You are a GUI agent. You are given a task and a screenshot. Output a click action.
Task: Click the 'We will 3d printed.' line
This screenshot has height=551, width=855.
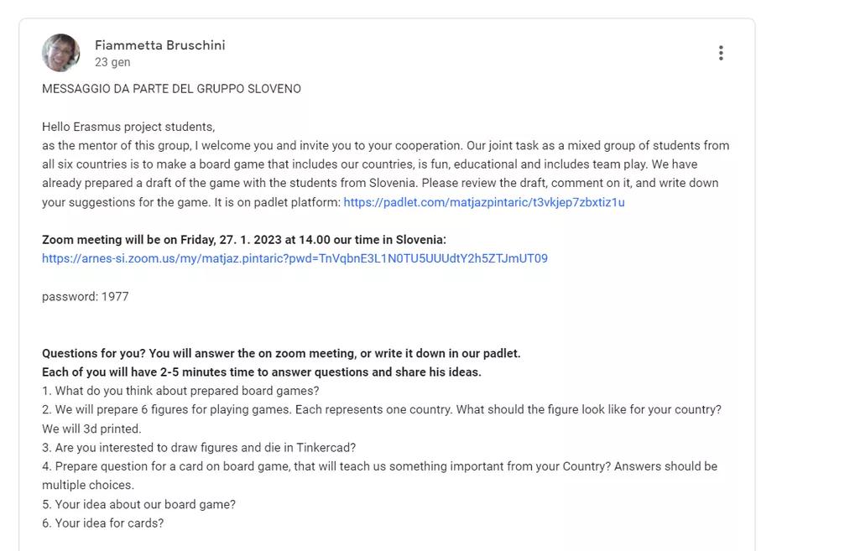[91, 429]
